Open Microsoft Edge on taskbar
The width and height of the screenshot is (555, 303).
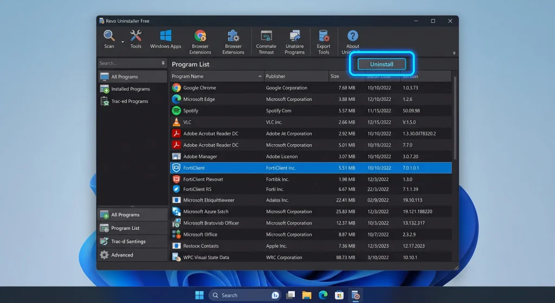(323, 295)
